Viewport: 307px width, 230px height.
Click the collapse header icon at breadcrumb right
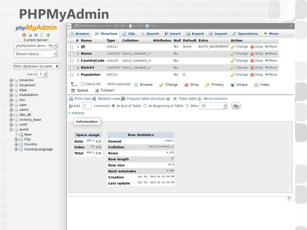291,26
